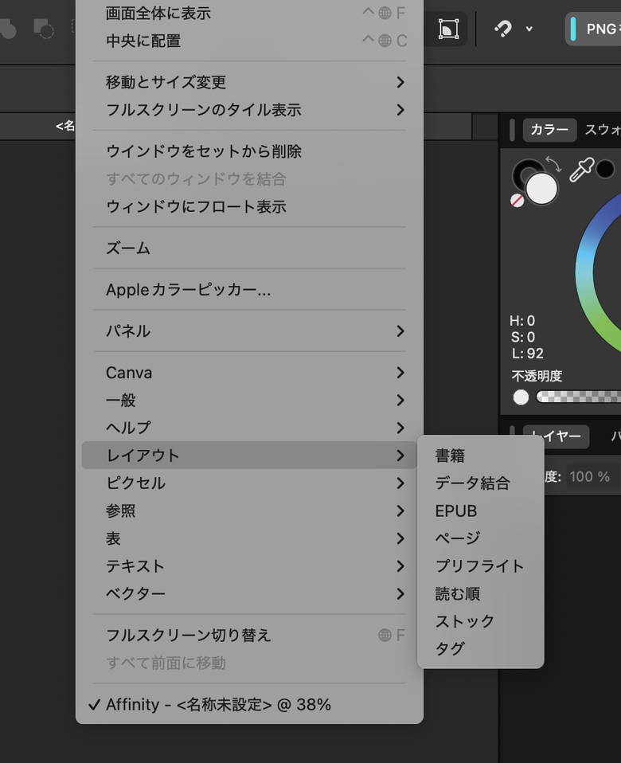Expand the ピクセル submenu
This screenshot has height=763, width=621.
tap(249, 483)
